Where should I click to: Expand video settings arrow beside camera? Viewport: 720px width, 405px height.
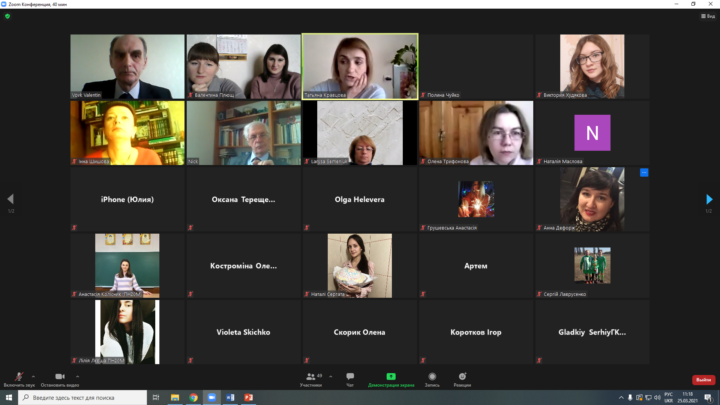pyautogui.click(x=78, y=376)
